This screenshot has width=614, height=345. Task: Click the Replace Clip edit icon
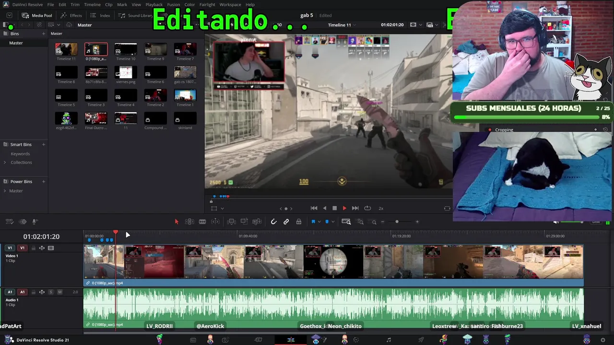[x=257, y=221]
